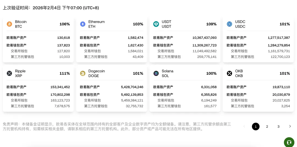The height and width of the screenshot is (147, 297).
Task: Click the Ripple 111% reserve ratio
Action: click(65, 73)
